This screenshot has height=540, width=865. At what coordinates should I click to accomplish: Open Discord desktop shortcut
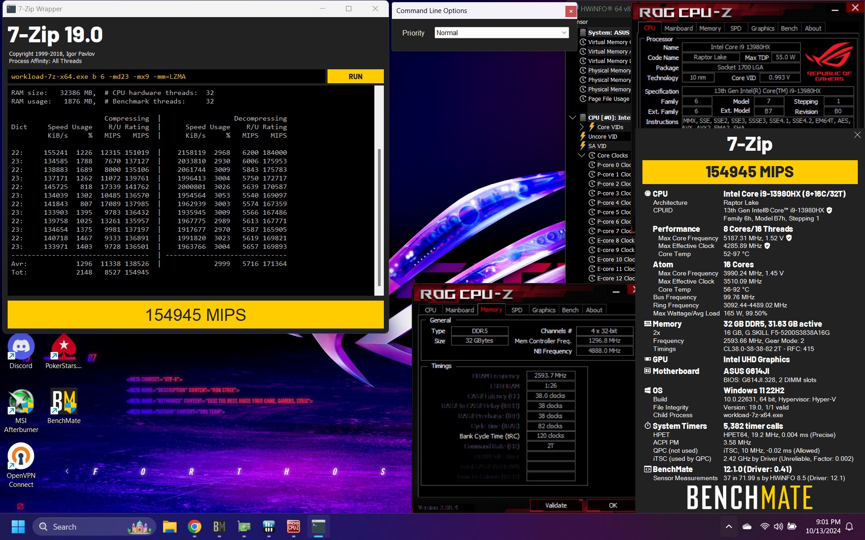(x=21, y=351)
